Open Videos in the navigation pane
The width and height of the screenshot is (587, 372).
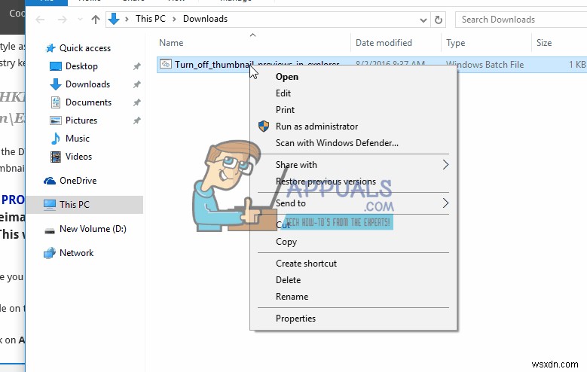(x=78, y=157)
